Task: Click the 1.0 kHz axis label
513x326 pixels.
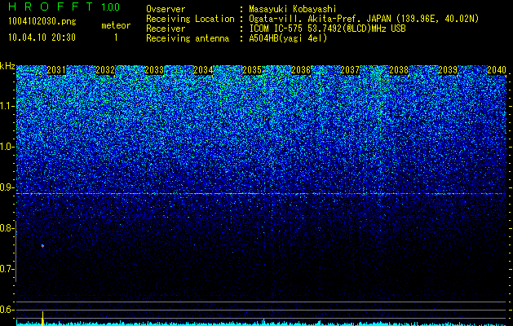Action: tap(7, 147)
